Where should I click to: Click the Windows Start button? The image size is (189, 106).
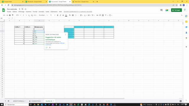click(x=2, y=105)
